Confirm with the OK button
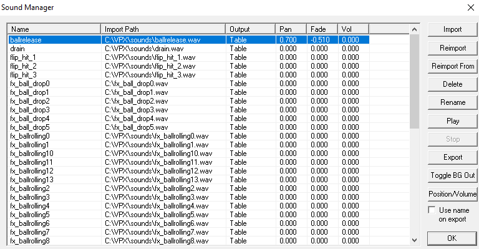The width and height of the screenshot is (479, 249). (452, 238)
